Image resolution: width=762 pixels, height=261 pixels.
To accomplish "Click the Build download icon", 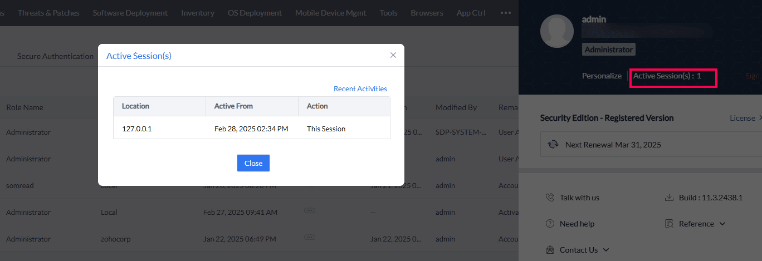I will point(670,198).
